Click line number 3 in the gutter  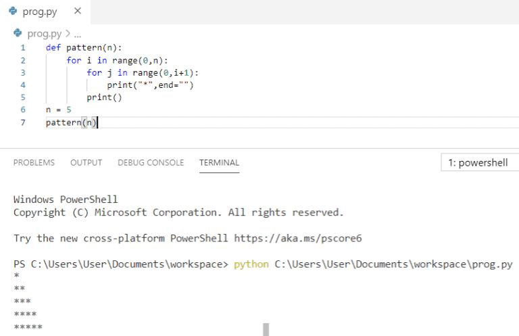(x=23, y=73)
